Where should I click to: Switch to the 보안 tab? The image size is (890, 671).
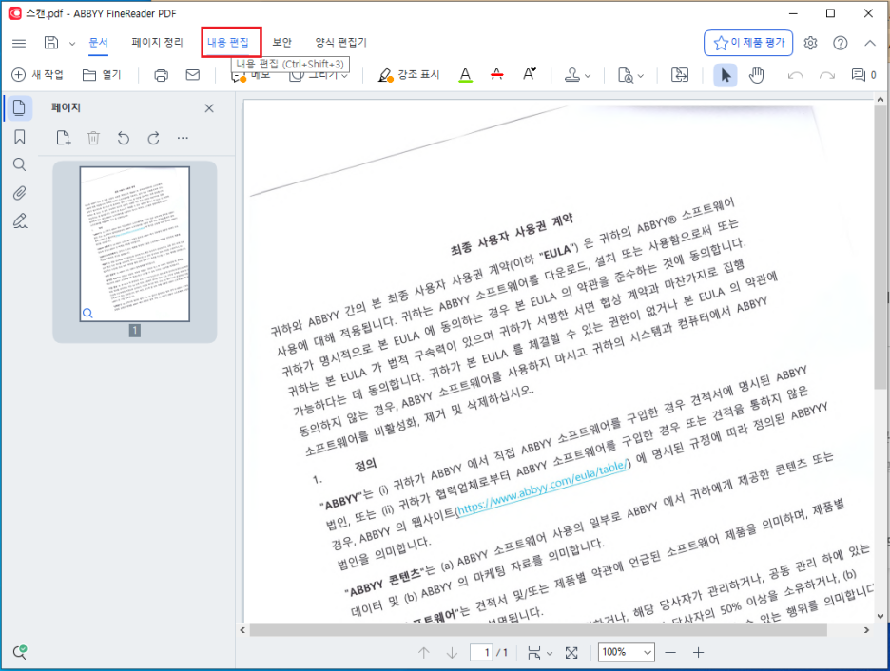tap(281, 43)
